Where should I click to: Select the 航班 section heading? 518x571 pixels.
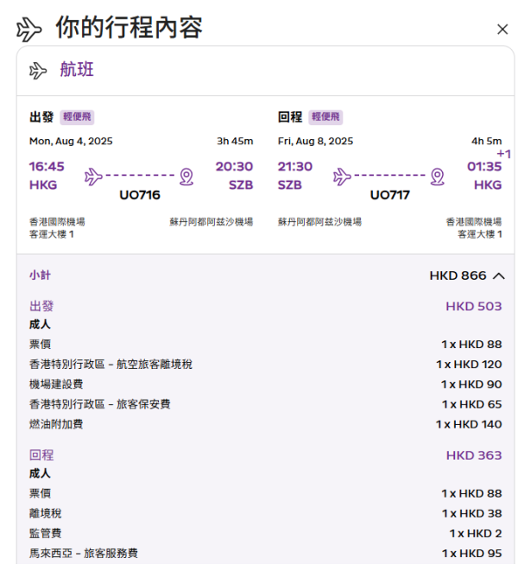click(77, 70)
